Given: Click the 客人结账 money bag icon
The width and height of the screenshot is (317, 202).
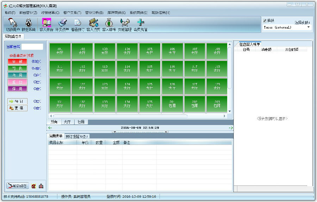Looking at the screenshot, I should [109, 23].
